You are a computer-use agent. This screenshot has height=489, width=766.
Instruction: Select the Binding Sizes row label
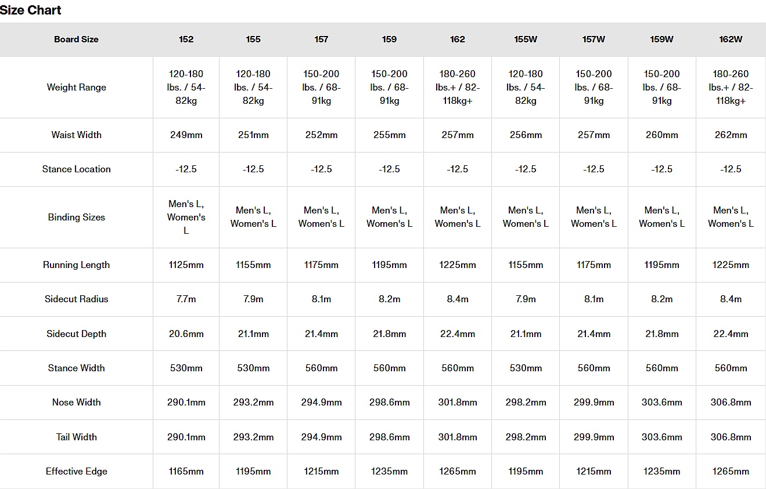click(x=76, y=218)
